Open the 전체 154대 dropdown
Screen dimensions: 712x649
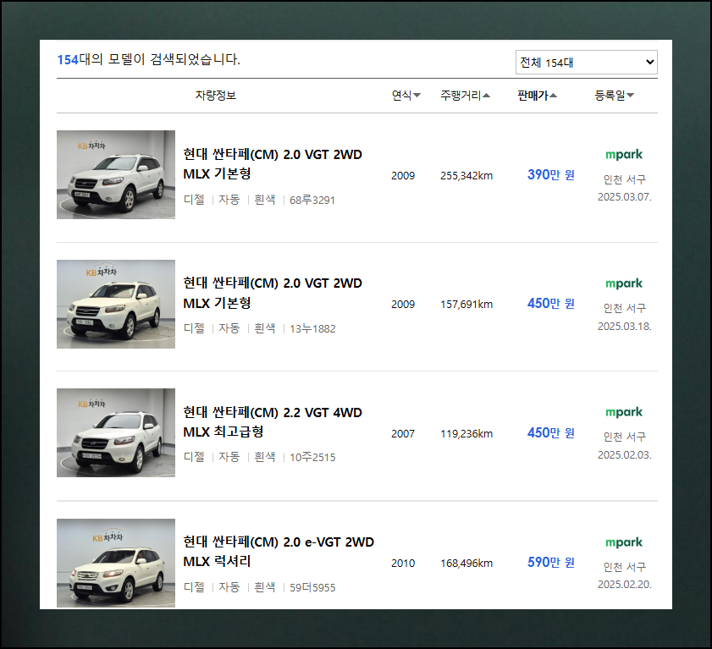click(586, 62)
